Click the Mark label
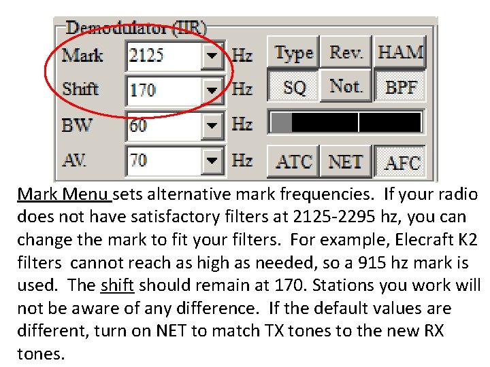The width and height of the screenshot is (490, 367). click(82, 56)
